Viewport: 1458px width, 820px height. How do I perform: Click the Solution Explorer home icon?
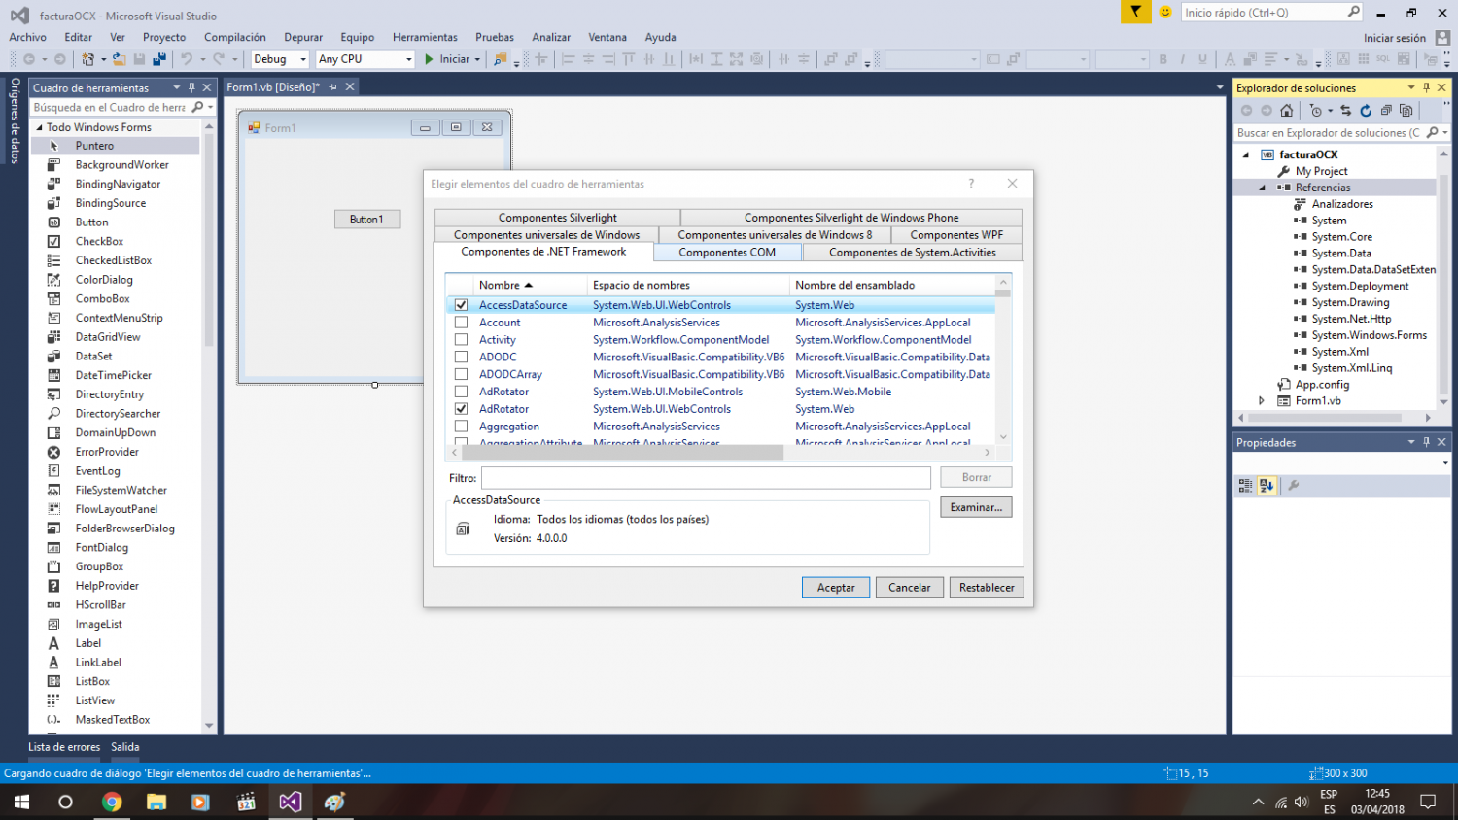[x=1287, y=111]
